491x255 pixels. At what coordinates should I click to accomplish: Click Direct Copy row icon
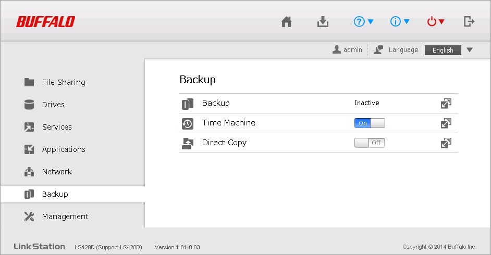click(188, 144)
